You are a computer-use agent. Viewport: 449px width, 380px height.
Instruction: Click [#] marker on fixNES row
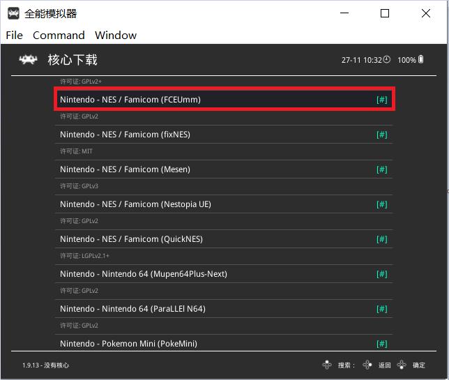point(381,135)
